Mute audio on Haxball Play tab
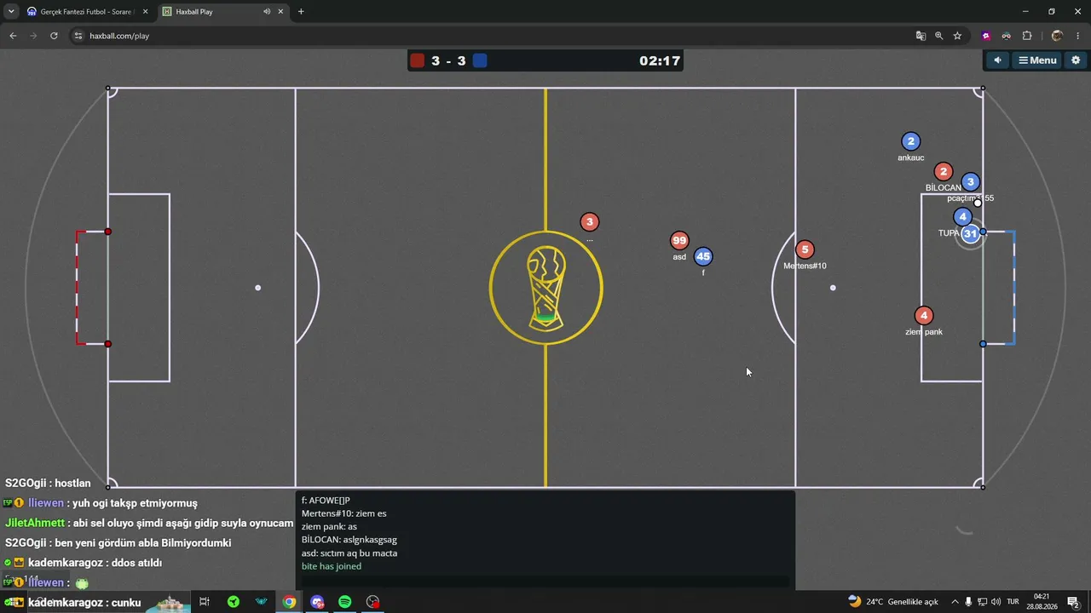Viewport: 1091px width, 613px height. [x=267, y=12]
